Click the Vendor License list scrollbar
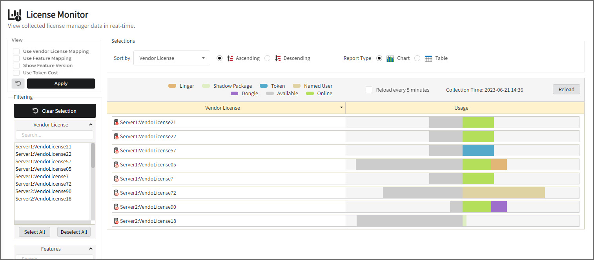 coord(93,155)
